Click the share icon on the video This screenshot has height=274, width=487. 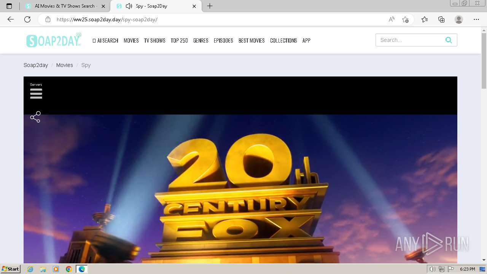(x=35, y=117)
